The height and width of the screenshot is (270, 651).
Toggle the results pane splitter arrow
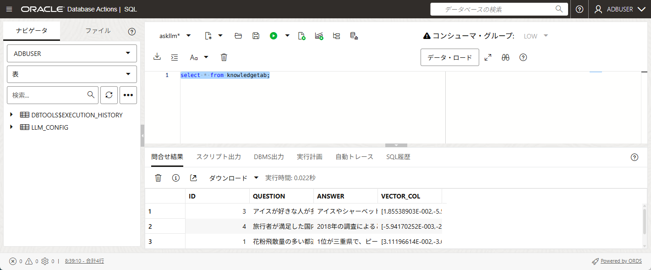397,145
